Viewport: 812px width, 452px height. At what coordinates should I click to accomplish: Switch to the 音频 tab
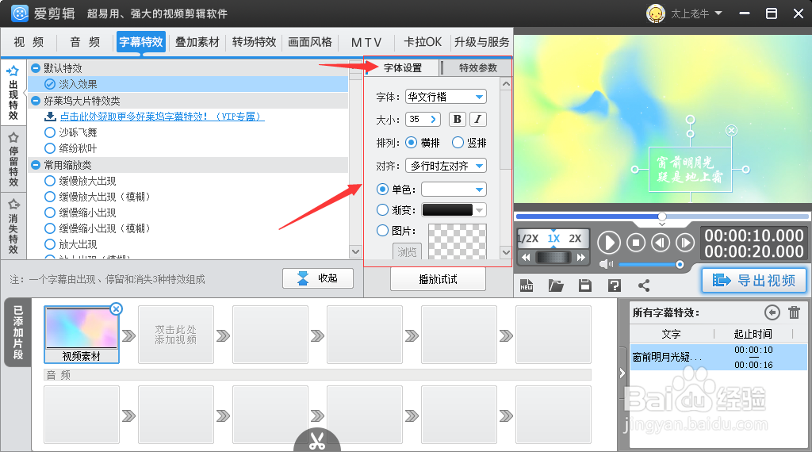pyautogui.click(x=85, y=42)
